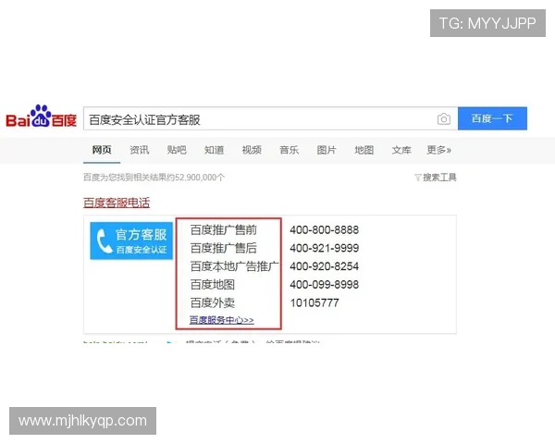Select the 图片 tab
The width and height of the screenshot is (555, 444).
(x=327, y=150)
